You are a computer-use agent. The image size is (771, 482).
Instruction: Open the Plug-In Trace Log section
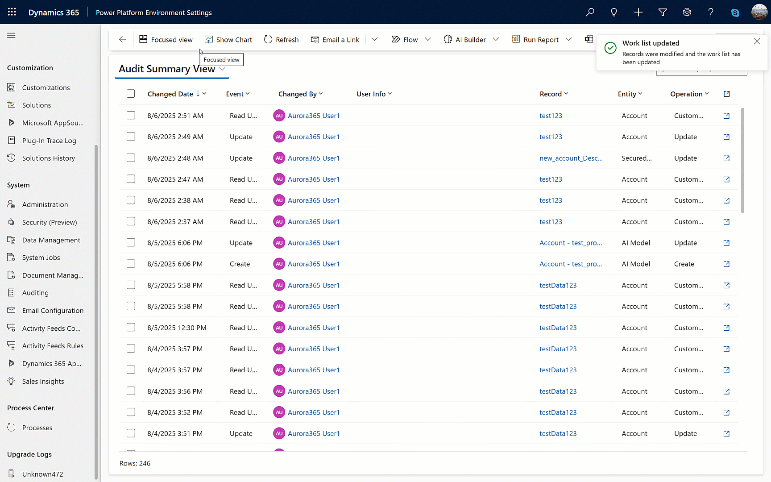click(49, 140)
